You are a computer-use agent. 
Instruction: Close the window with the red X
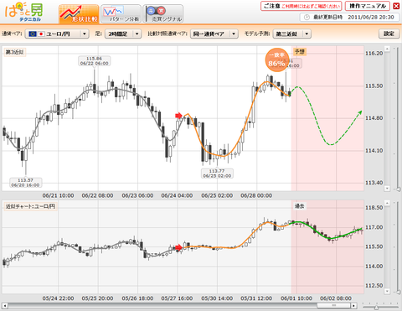[396, 6]
